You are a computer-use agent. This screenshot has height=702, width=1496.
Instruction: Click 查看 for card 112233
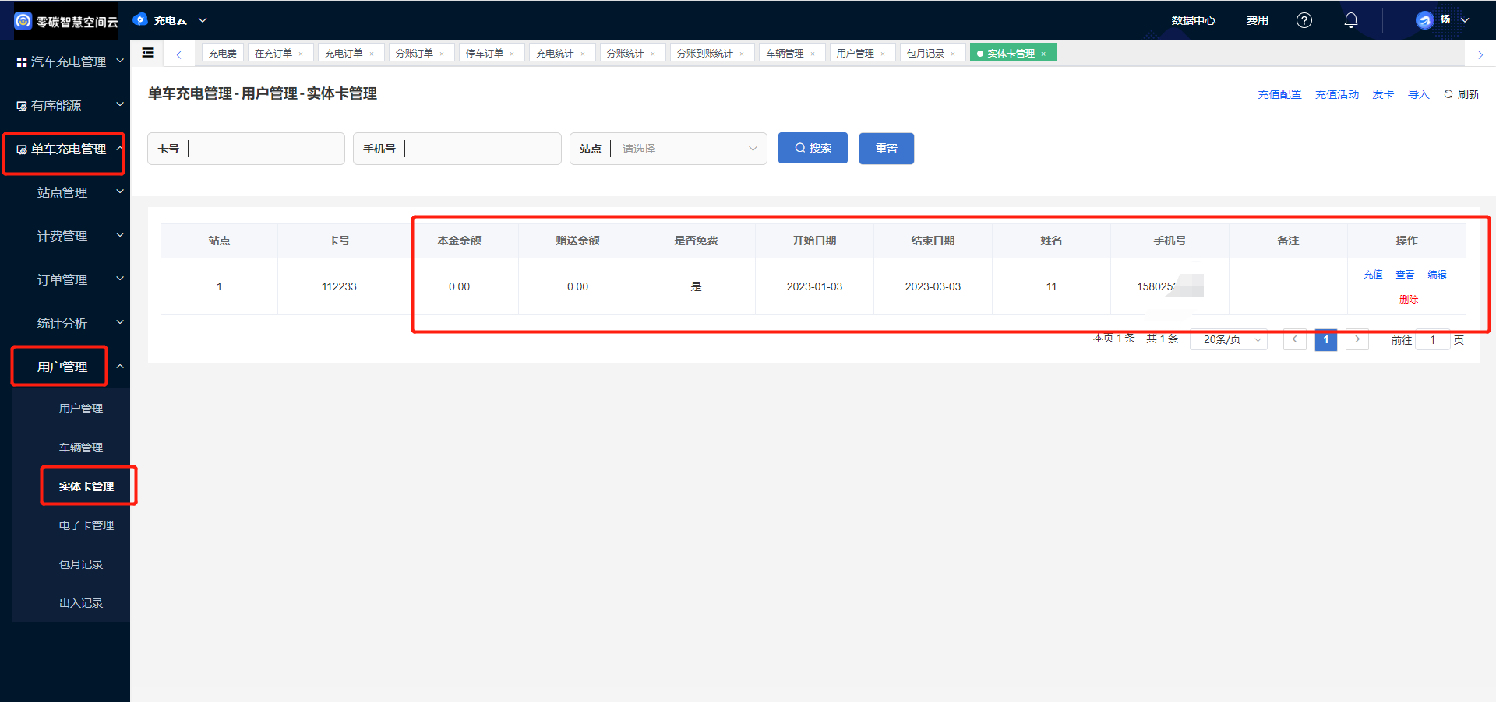click(x=1405, y=275)
